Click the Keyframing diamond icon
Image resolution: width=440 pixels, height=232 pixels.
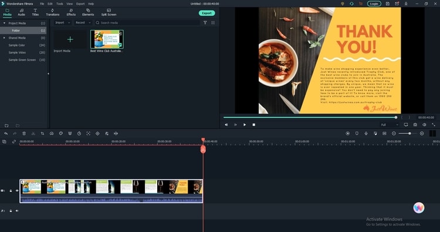click(x=97, y=134)
